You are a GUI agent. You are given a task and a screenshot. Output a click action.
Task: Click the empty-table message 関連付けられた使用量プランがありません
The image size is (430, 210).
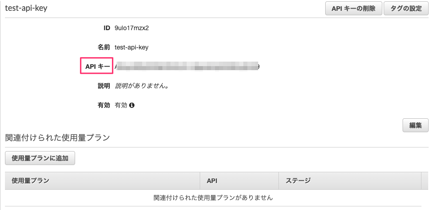[213, 197]
